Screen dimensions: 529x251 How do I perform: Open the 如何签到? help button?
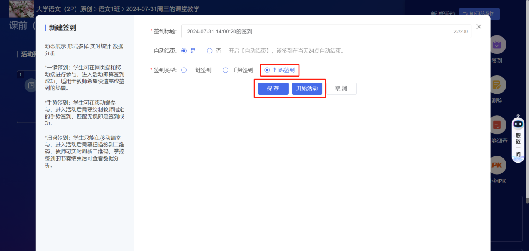click(x=479, y=14)
